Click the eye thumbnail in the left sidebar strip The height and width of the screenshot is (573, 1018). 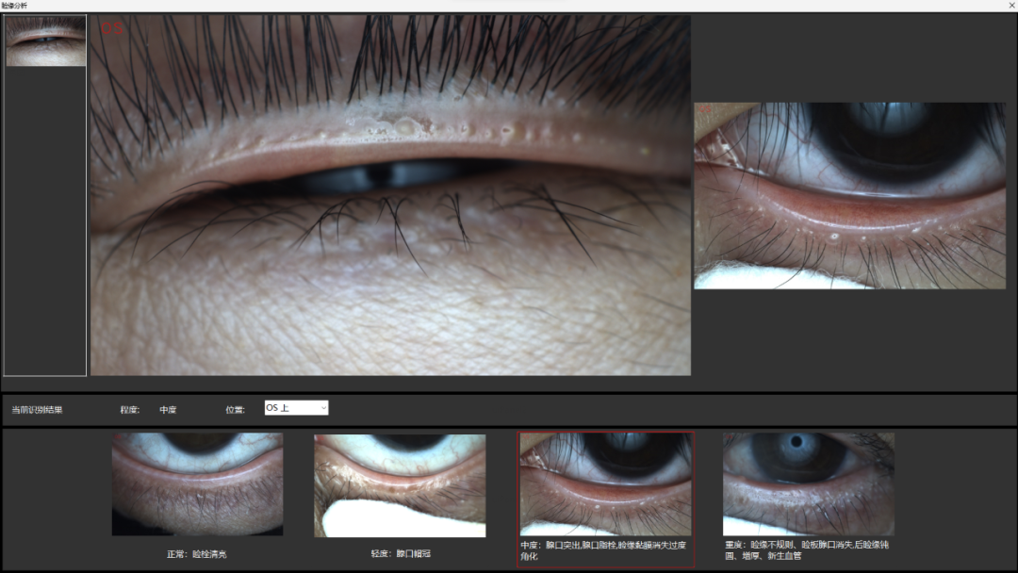(x=45, y=38)
